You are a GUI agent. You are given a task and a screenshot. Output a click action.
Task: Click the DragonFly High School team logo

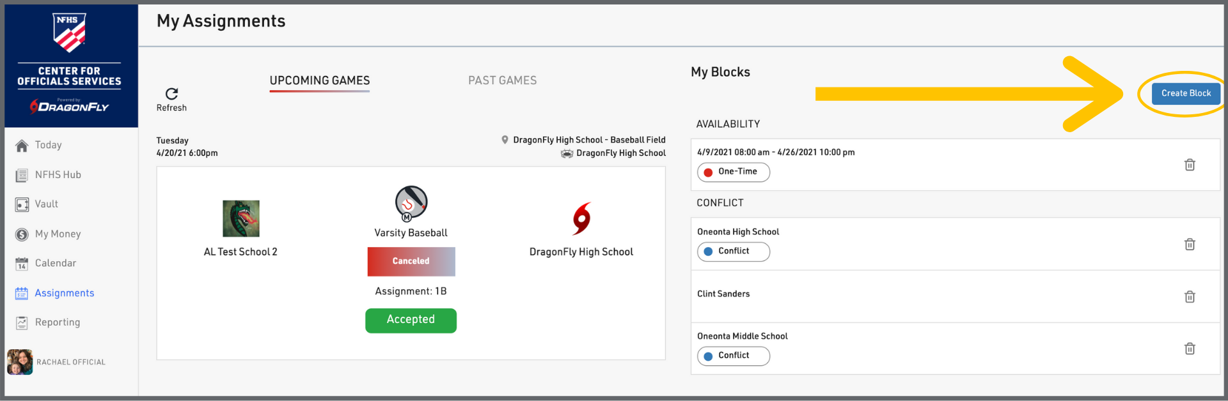(581, 218)
